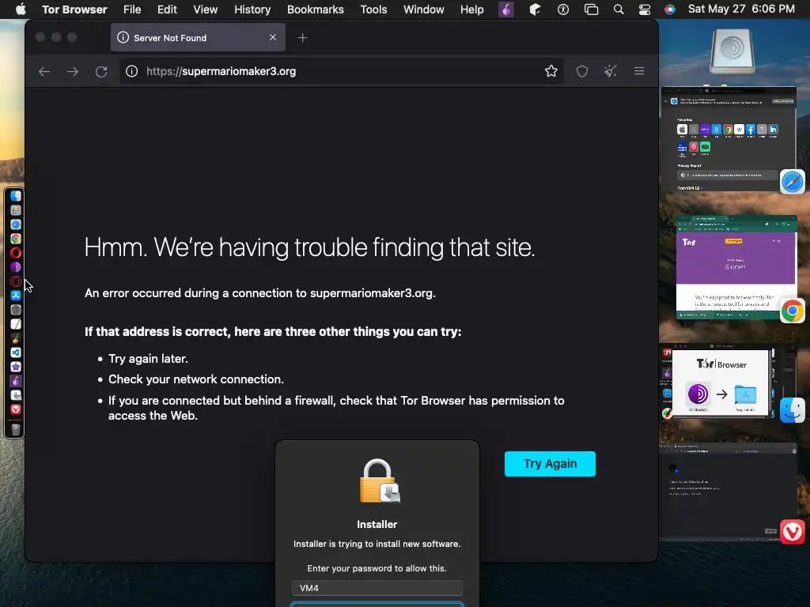Viewport: 810px width, 607px height.
Task: Open Safari from the dock
Action: 16,224
